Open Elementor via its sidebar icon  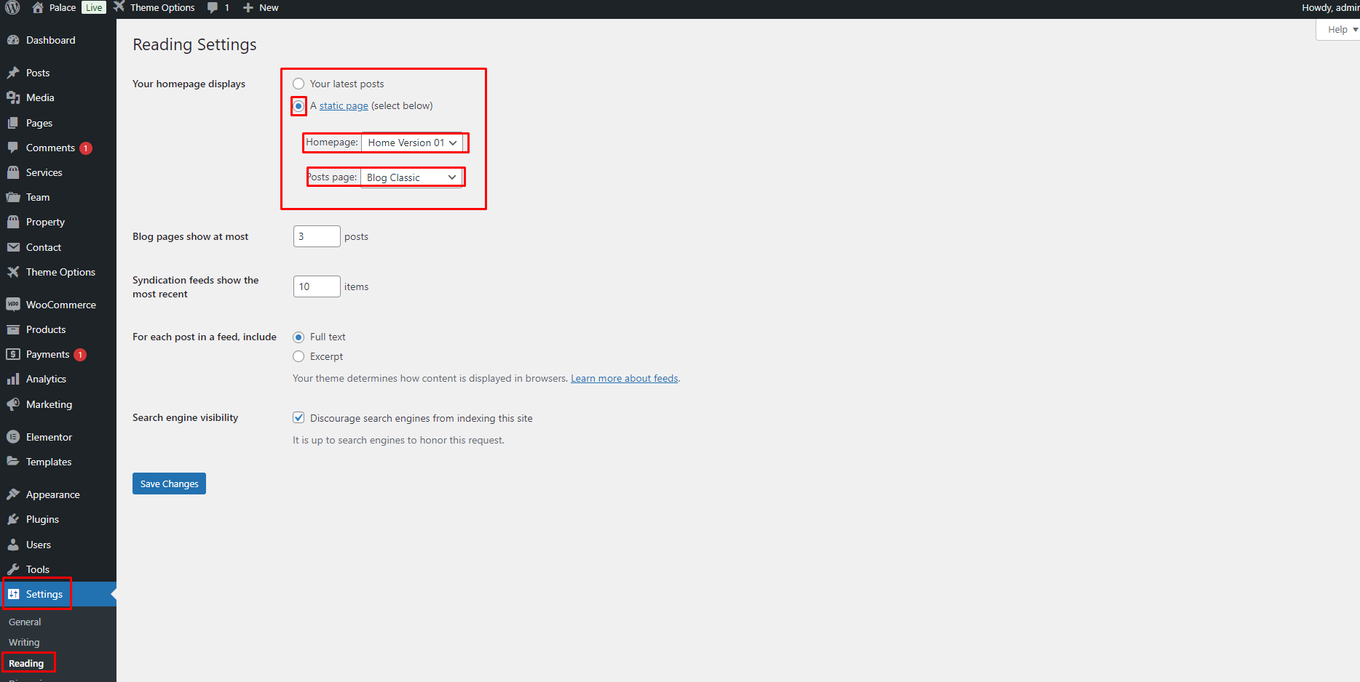coord(13,437)
